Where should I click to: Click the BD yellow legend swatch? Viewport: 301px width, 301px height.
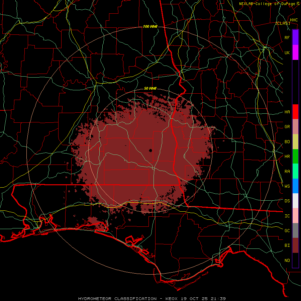click(295, 142)
